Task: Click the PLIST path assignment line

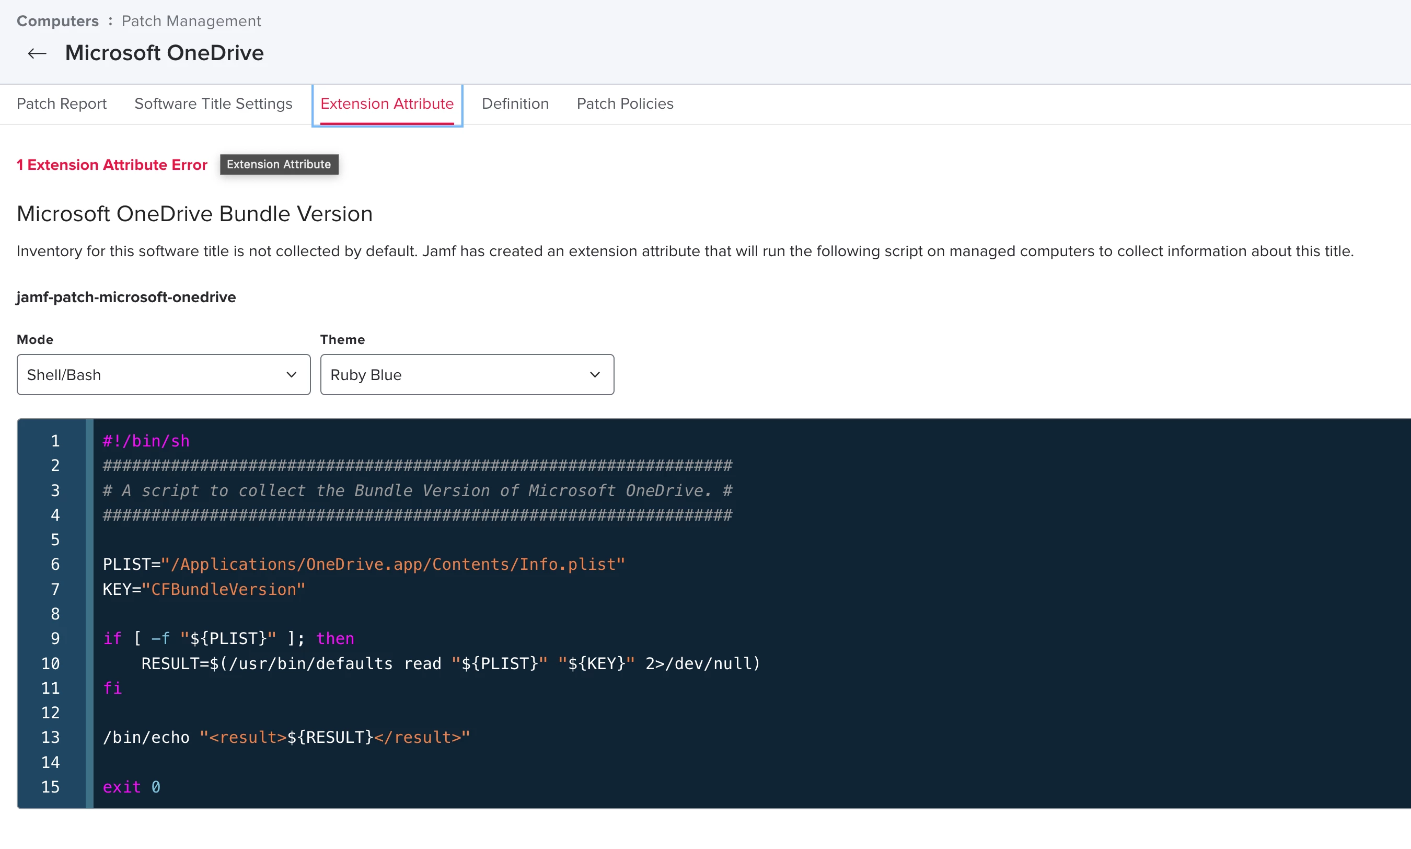Action: click(364, 565)
